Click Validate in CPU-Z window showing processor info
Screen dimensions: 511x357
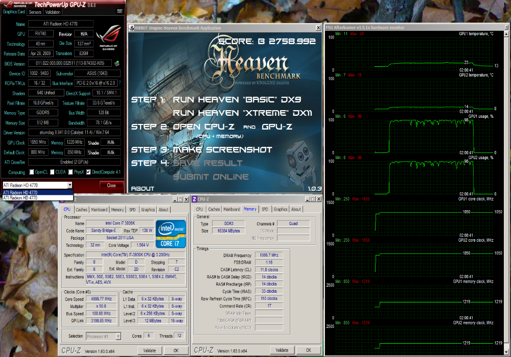(150, 350)
